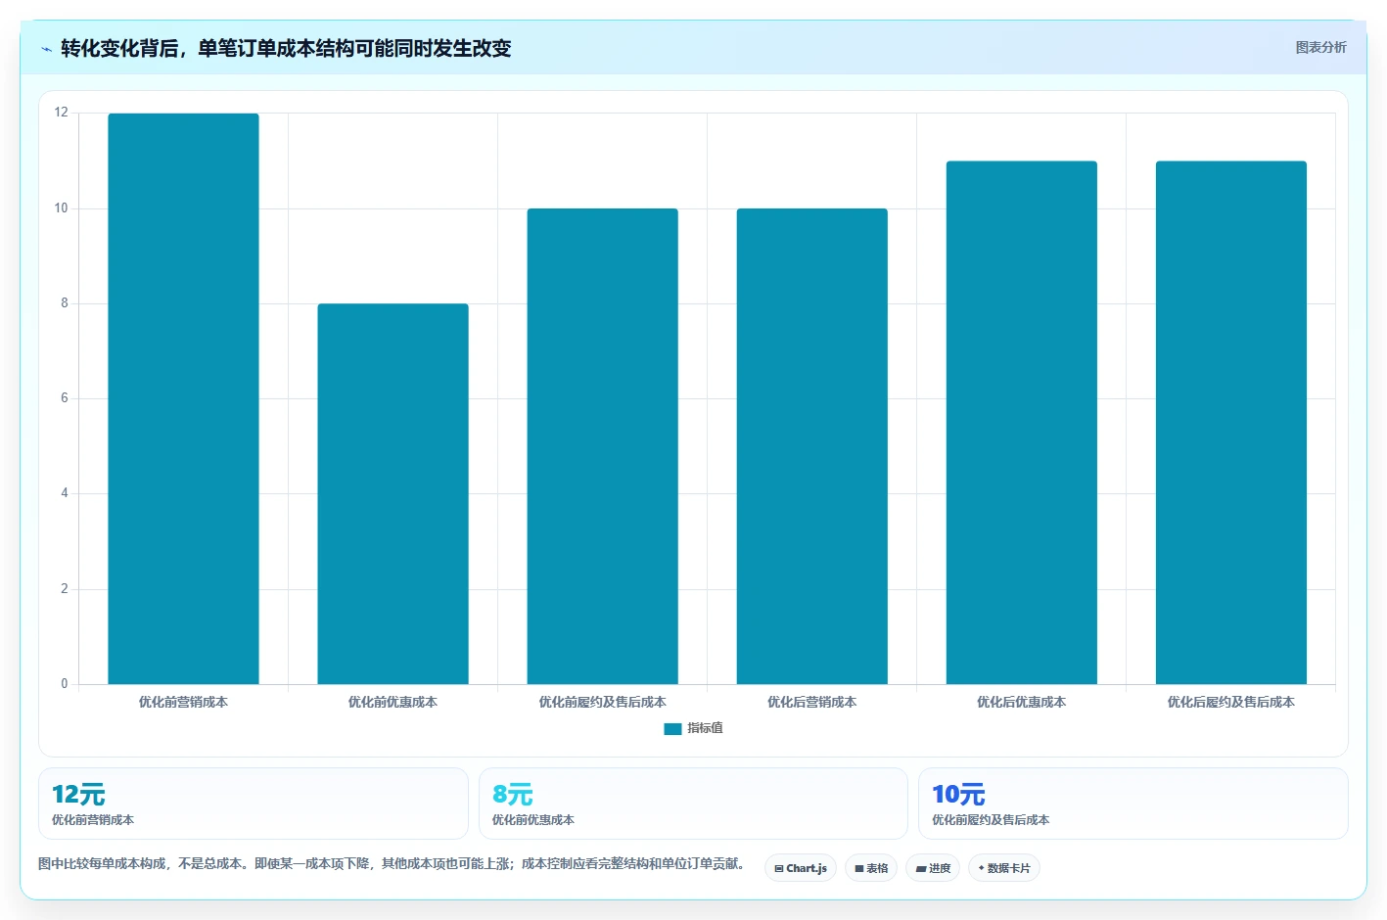
Task: Click the y-axis tick label 10
Action: pos(62,208)
